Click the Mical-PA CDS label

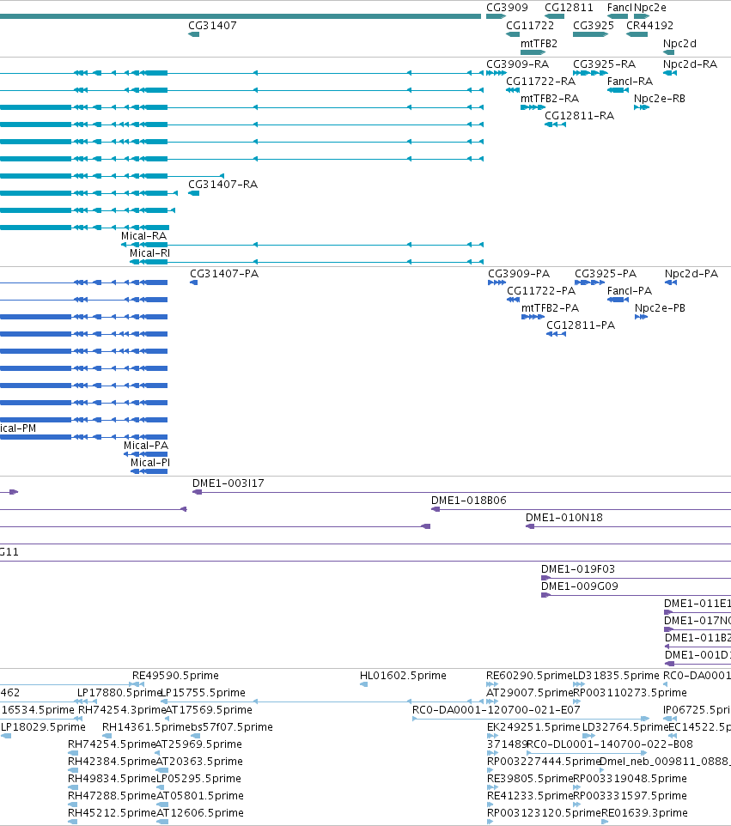pos(146,445)
